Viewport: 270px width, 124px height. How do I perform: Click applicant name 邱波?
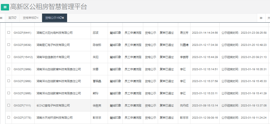(95, 33)
